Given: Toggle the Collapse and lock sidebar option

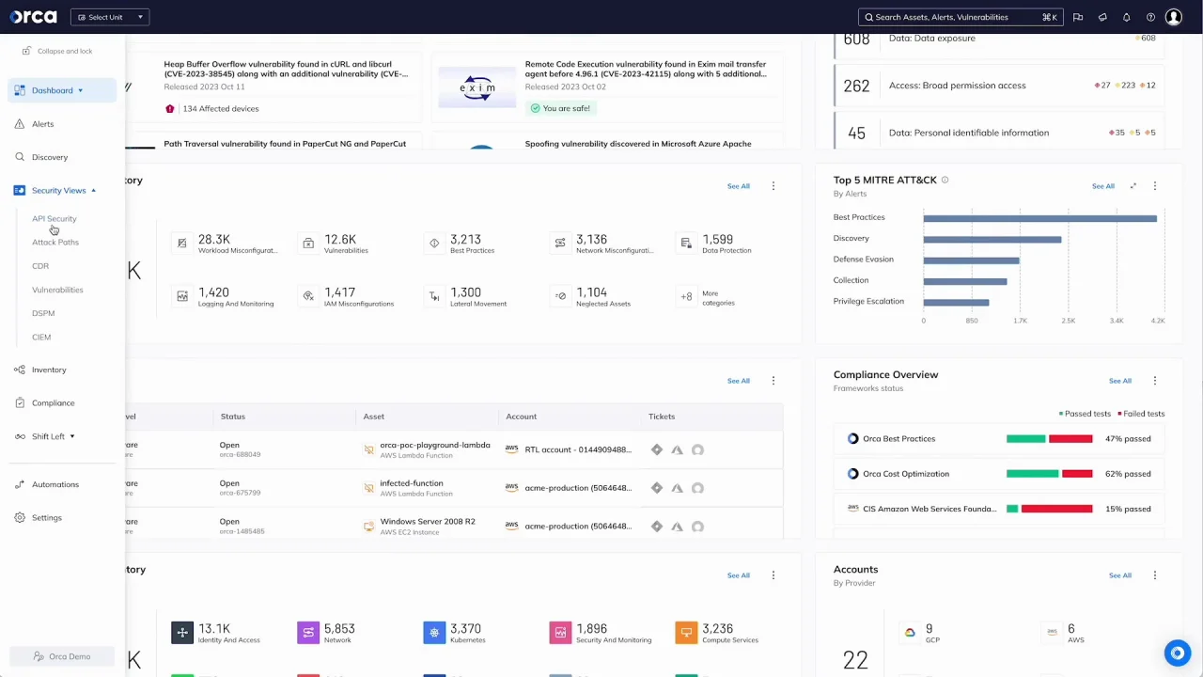Looking at the screenshot, I should pos(56,51).
